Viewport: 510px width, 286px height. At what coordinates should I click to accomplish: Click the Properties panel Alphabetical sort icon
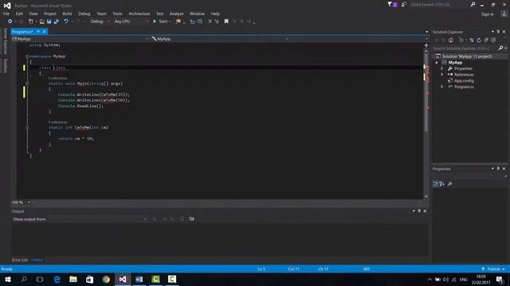[442, 184]
